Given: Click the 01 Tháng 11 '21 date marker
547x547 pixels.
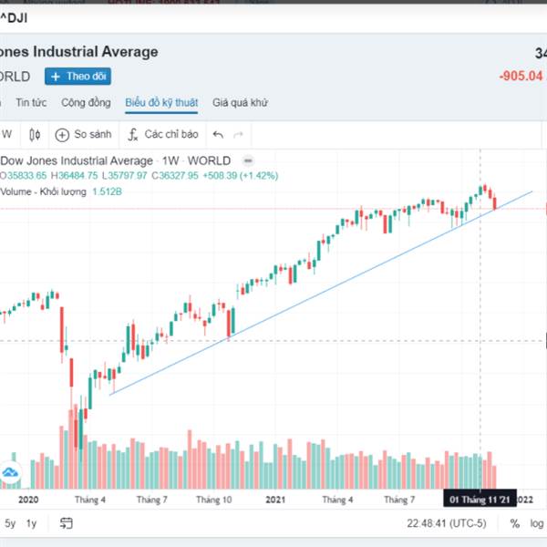Looking at the screenshot, I should [480, 500].
